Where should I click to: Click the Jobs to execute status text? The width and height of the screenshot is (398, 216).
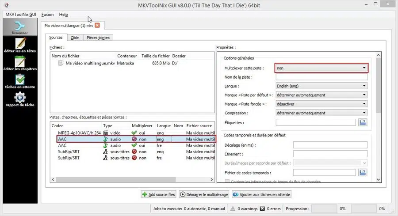189,208
